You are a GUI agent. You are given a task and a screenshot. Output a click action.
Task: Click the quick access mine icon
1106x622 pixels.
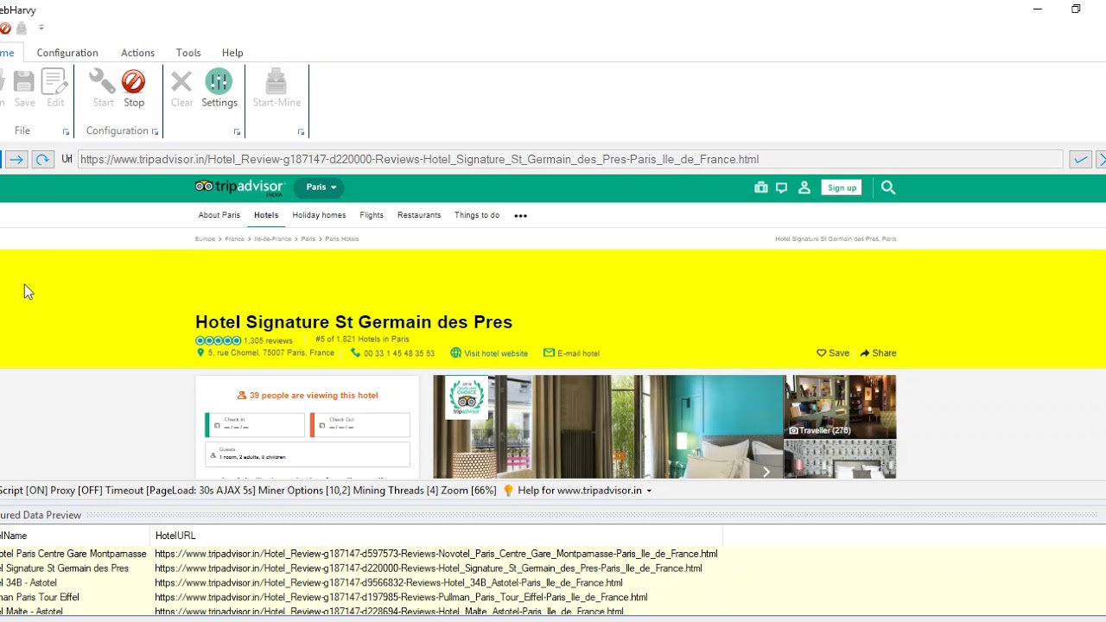pyautogui.click(x=22, y=29)
